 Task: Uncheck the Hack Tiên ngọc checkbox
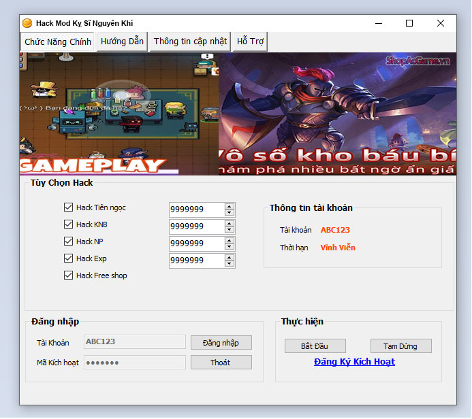(68, 207)
